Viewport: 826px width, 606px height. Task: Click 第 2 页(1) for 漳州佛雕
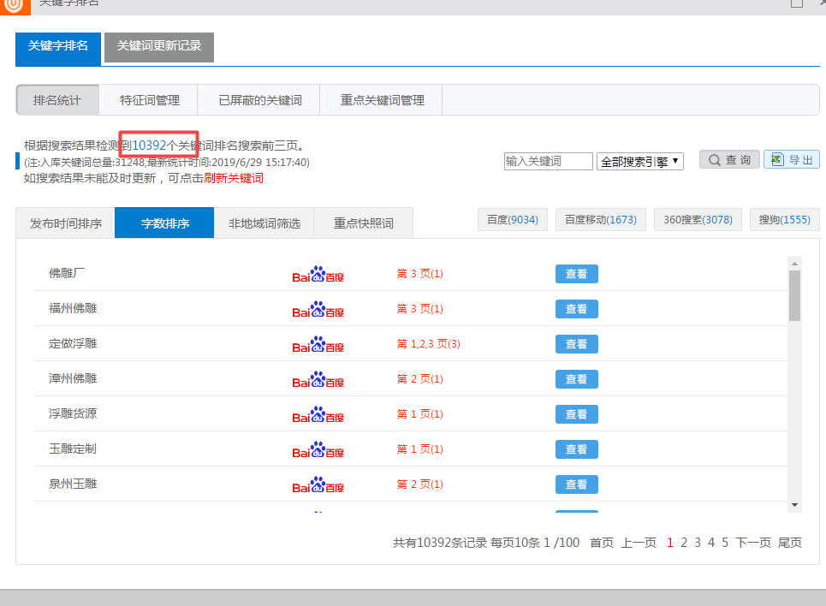(x=420, y=379)
